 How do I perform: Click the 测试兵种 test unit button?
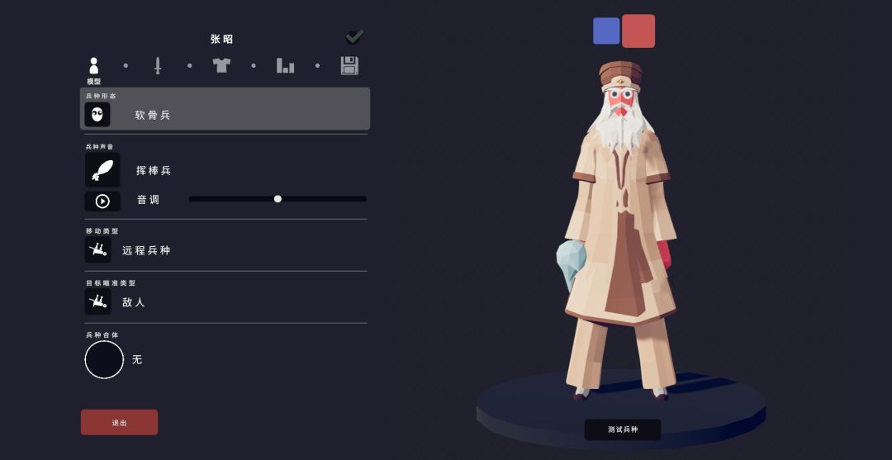tap(623, 430)
